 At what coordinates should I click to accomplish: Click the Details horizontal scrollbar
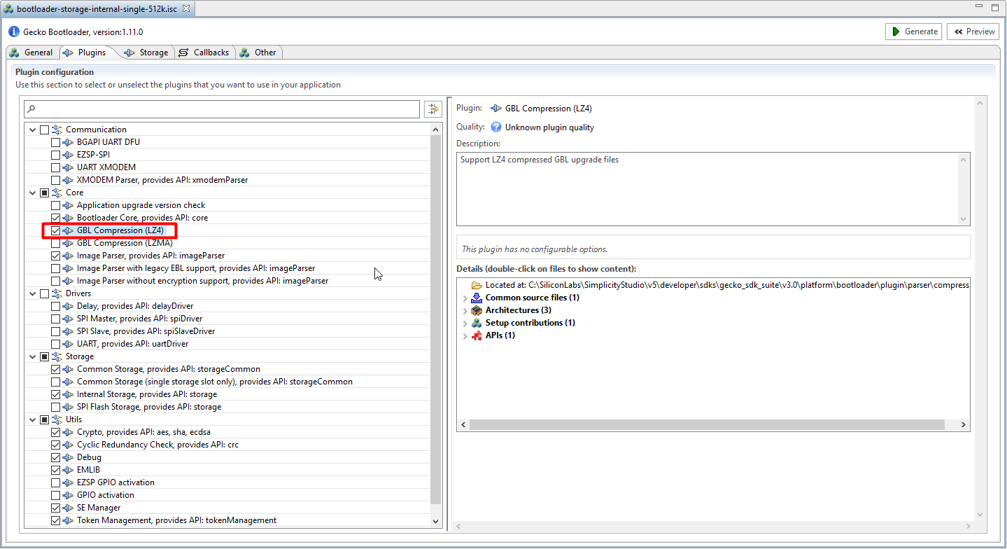(707, 425)
